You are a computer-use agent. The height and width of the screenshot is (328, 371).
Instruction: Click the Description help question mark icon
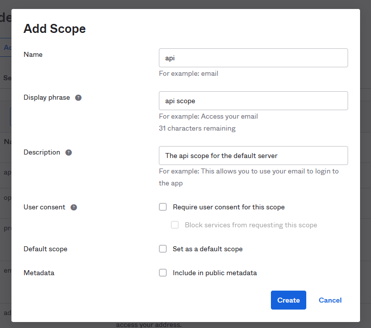pos(69,153)
